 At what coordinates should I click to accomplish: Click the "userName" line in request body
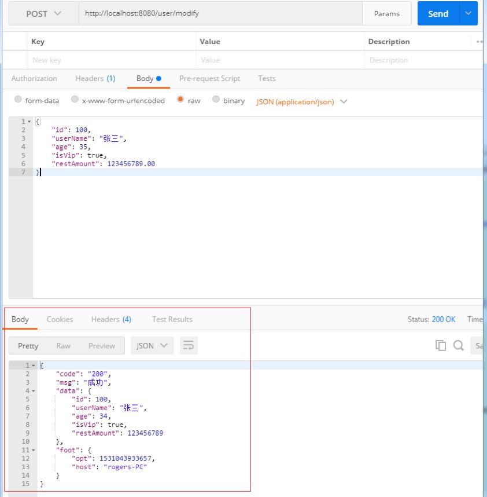(89, 138)
